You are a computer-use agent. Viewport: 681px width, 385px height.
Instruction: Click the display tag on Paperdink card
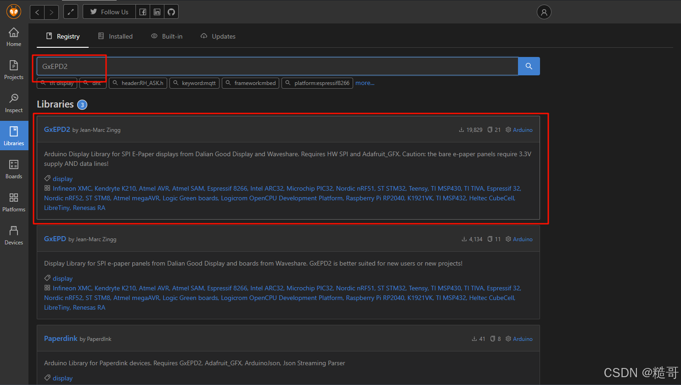(62, 378)
